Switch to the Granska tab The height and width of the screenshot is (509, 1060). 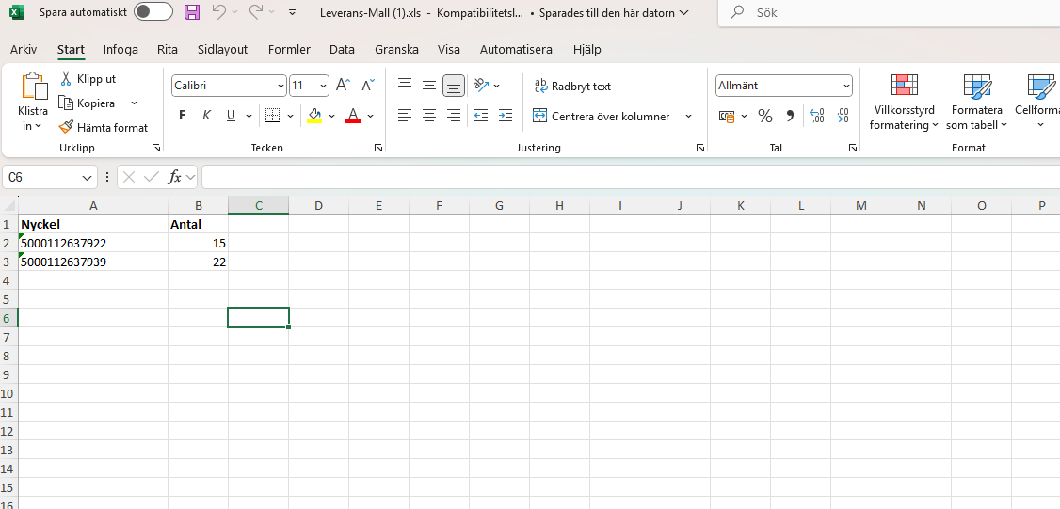tap(397, 49)
